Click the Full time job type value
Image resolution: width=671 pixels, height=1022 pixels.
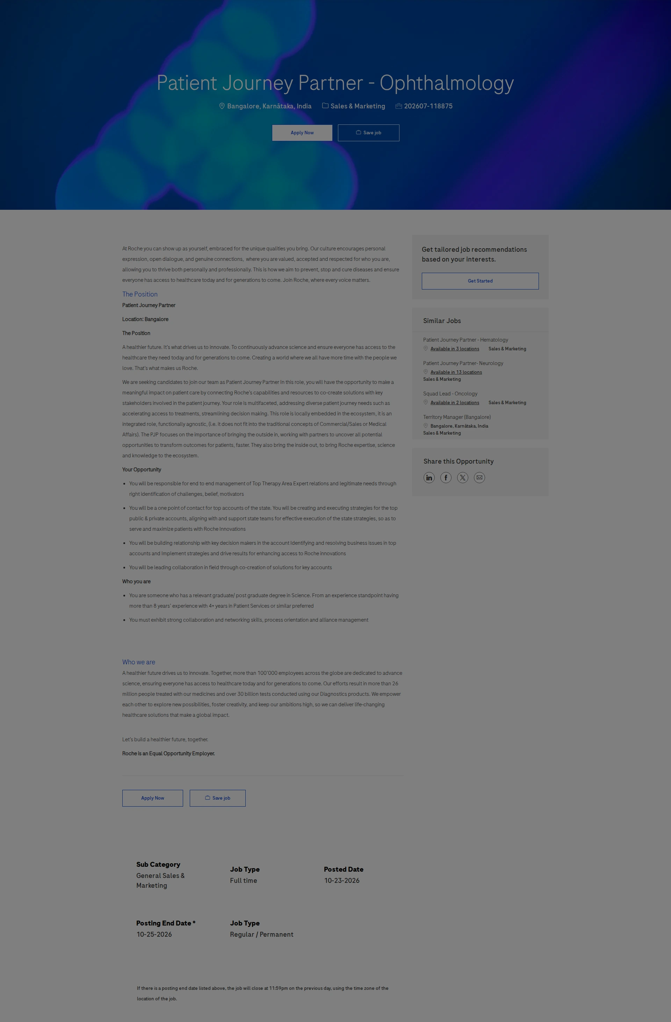pos(244,880)
